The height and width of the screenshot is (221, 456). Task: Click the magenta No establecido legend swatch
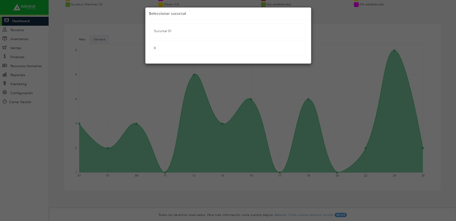click(x=356, y=5)
